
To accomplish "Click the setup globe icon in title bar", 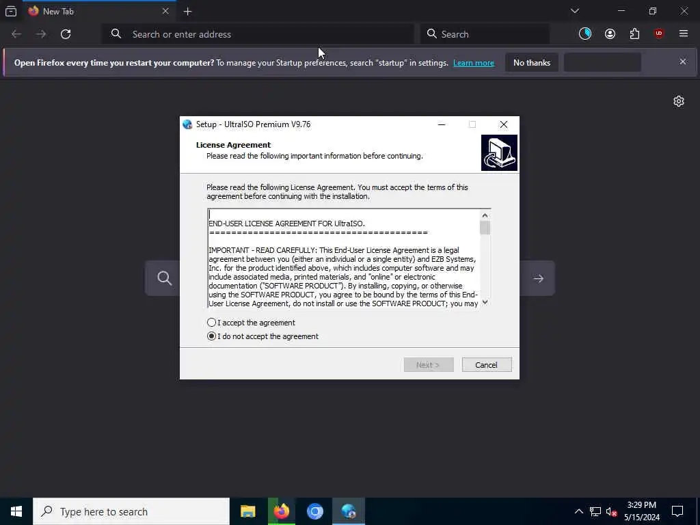I will (187, 124).
